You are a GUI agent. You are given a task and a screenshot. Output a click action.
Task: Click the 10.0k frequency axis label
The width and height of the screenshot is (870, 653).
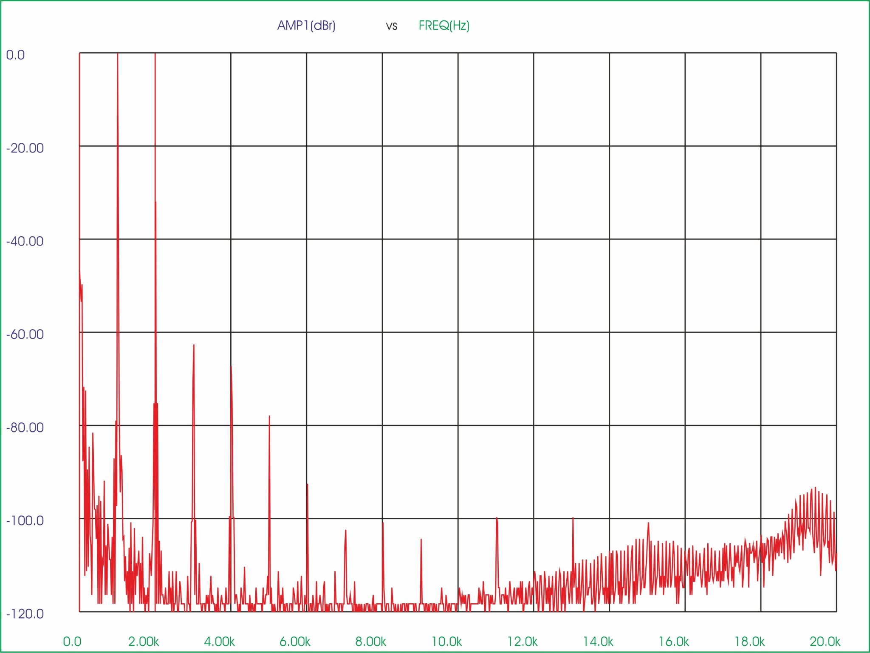point(446,642)
